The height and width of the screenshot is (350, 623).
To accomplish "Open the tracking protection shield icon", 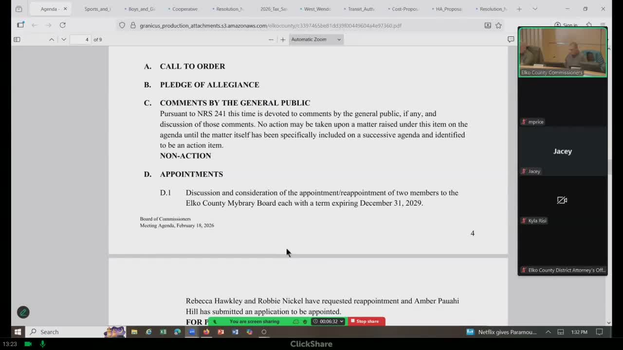I will point(122,25).
